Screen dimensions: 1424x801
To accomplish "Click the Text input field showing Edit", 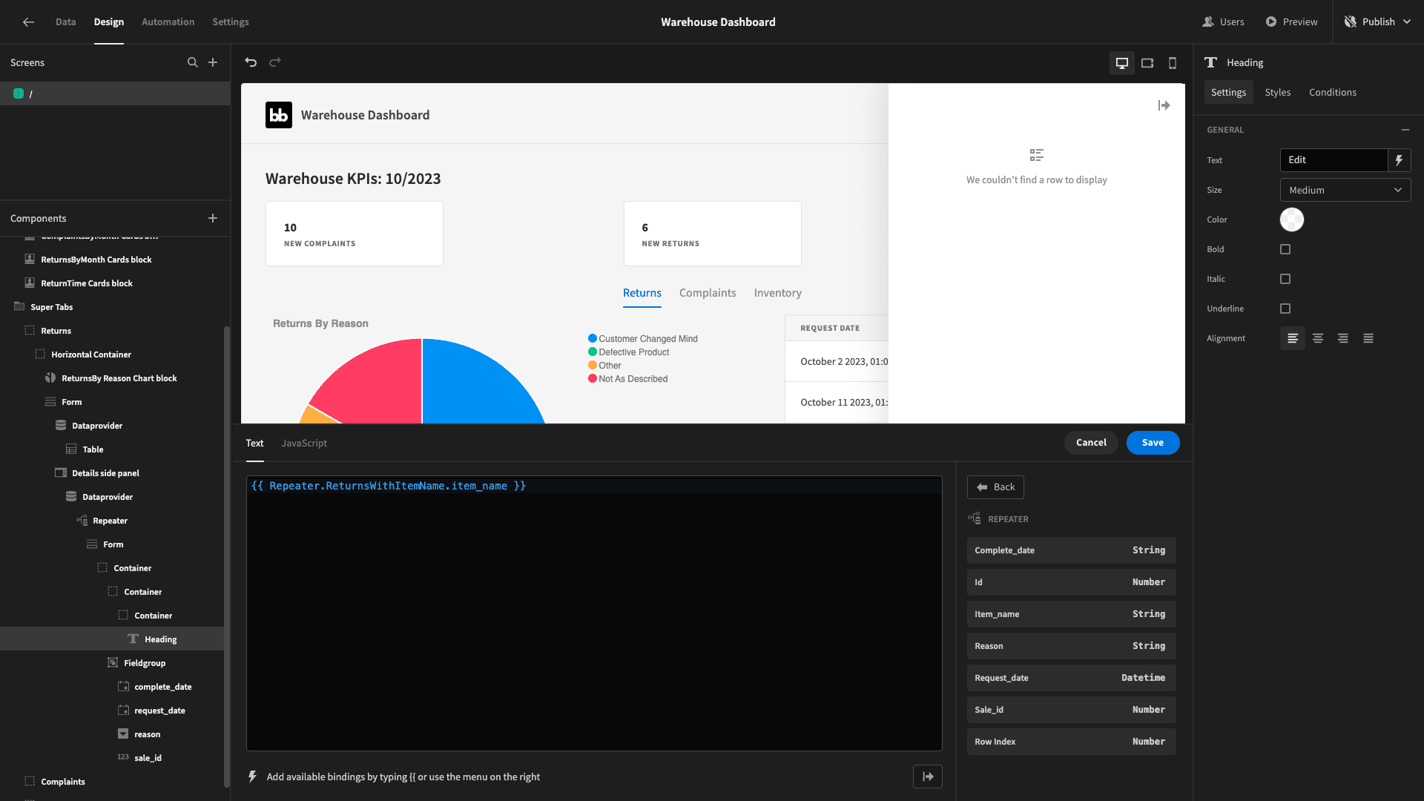I will click(1334, 160).
